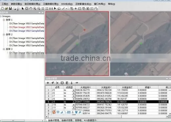The image size is (171, 122).
Task: Click the red crosshair marker in left image
Action: point(84,30)
